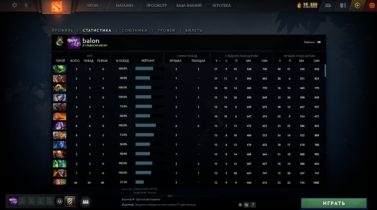
Task: Select hero portrait with 64 total games
Action: tap(59, 182)
